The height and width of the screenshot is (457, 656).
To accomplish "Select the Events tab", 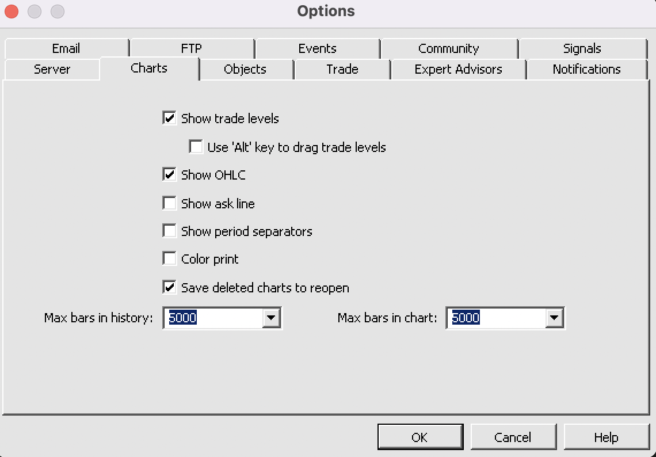I will (317, 49).
